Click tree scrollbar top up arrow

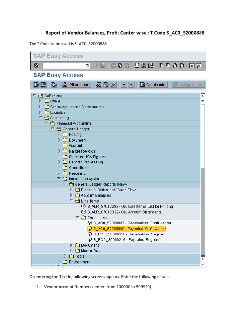pos(203,96)
